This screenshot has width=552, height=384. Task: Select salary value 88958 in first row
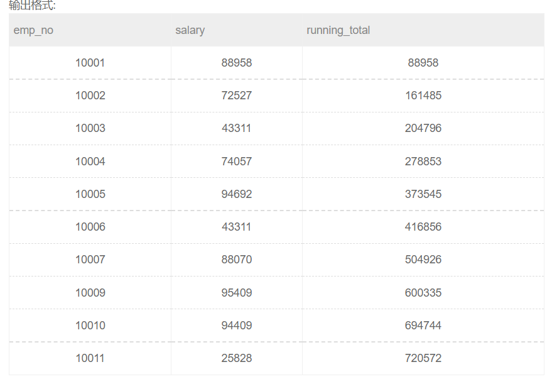pos(237,63)
